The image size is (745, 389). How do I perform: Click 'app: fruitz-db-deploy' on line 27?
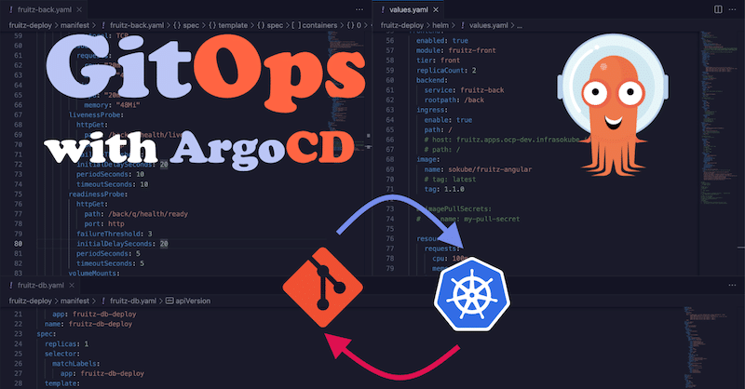tap(102, 374)
